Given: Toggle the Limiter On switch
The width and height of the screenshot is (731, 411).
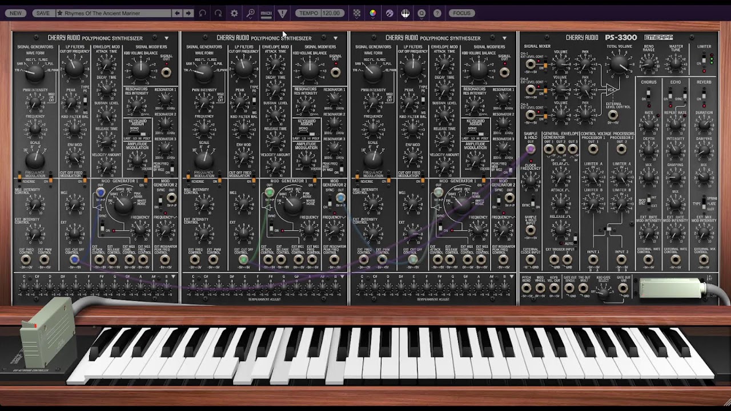Looking at the screenshot, I should 704,59.
